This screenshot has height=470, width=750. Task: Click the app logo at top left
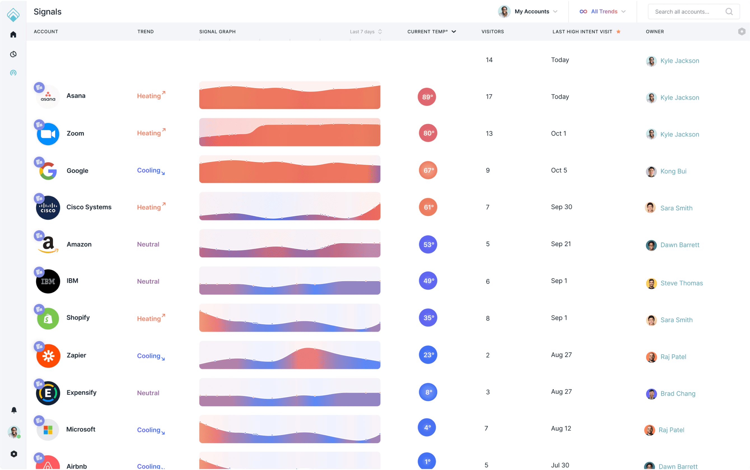pyautogui.click(x=13, y=15)
